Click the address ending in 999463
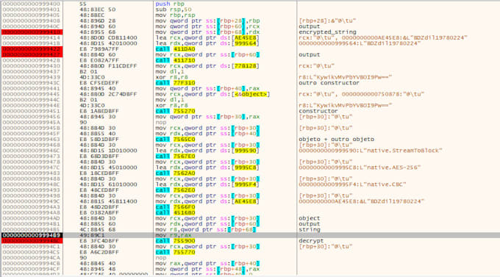 click(x=31, y=140)
